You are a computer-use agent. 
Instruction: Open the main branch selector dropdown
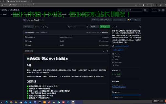click(28, 27)
